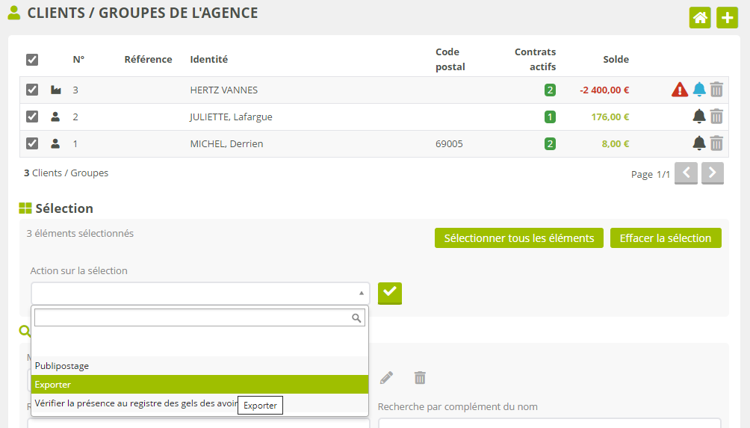Click Sélectionner tous les éléments button
The width and height of the screenshot is (750, 428).
point(518,238)
